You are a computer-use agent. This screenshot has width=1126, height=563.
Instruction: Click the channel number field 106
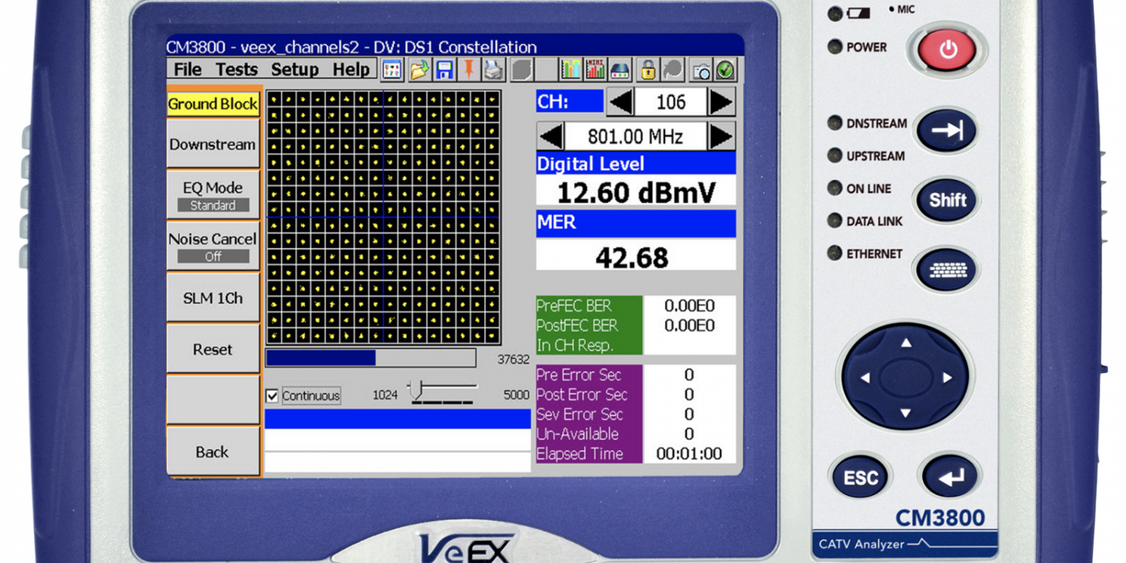(x=670, y=102)
